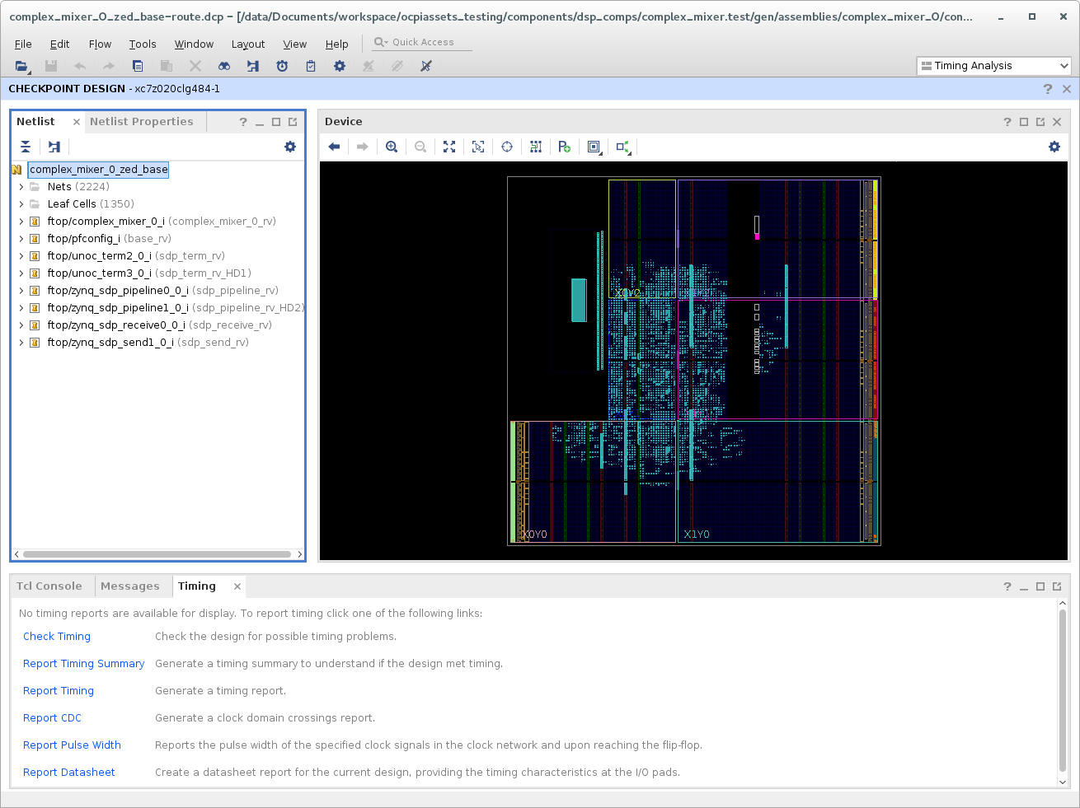Open Netlist panel settings gear
The width and height of the screenshot is (1080, 808).
pos(290,147)
